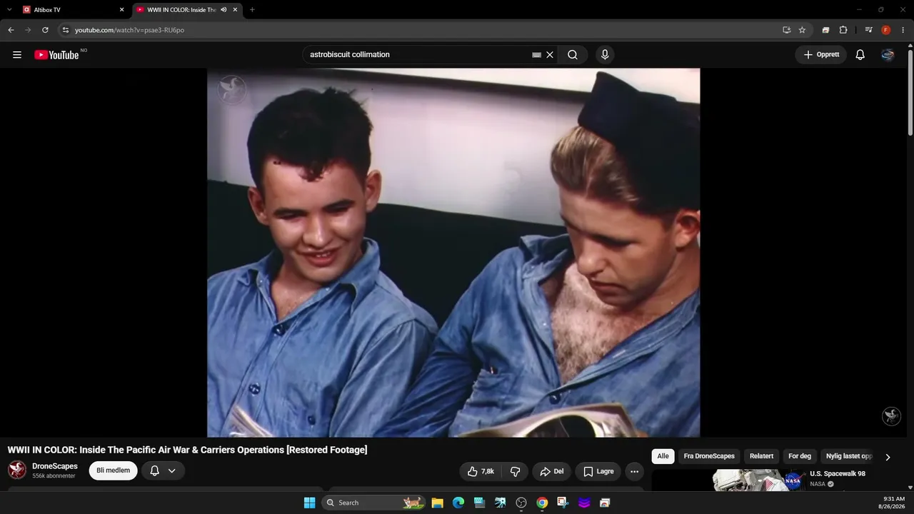Open the Windows Start menu
This screenshot has height=514, width=914.
pos(309,503)
